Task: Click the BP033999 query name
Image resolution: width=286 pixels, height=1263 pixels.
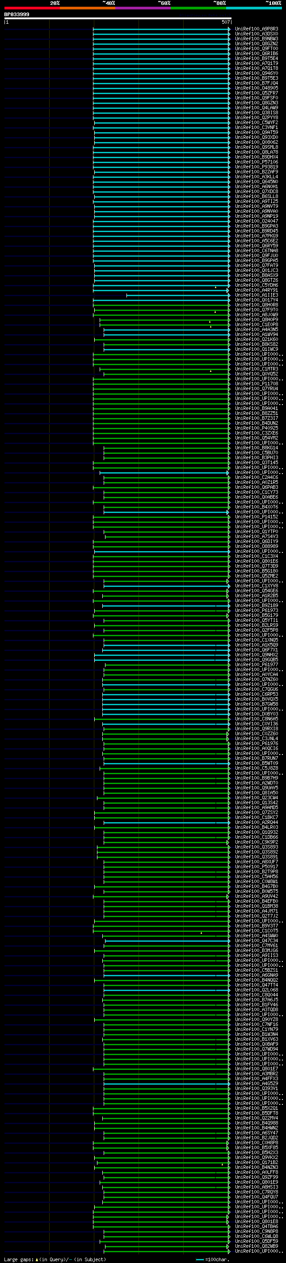Action: [17, 14]
